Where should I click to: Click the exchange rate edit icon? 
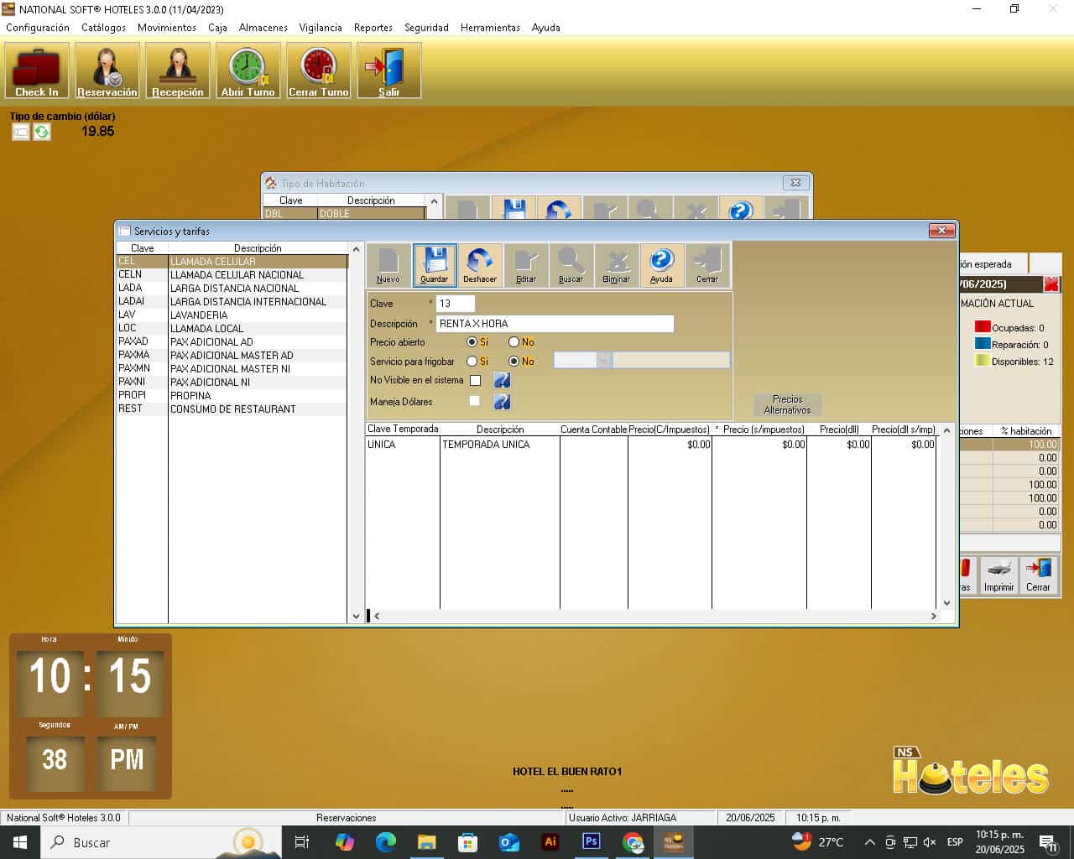(x=21, y=132)
